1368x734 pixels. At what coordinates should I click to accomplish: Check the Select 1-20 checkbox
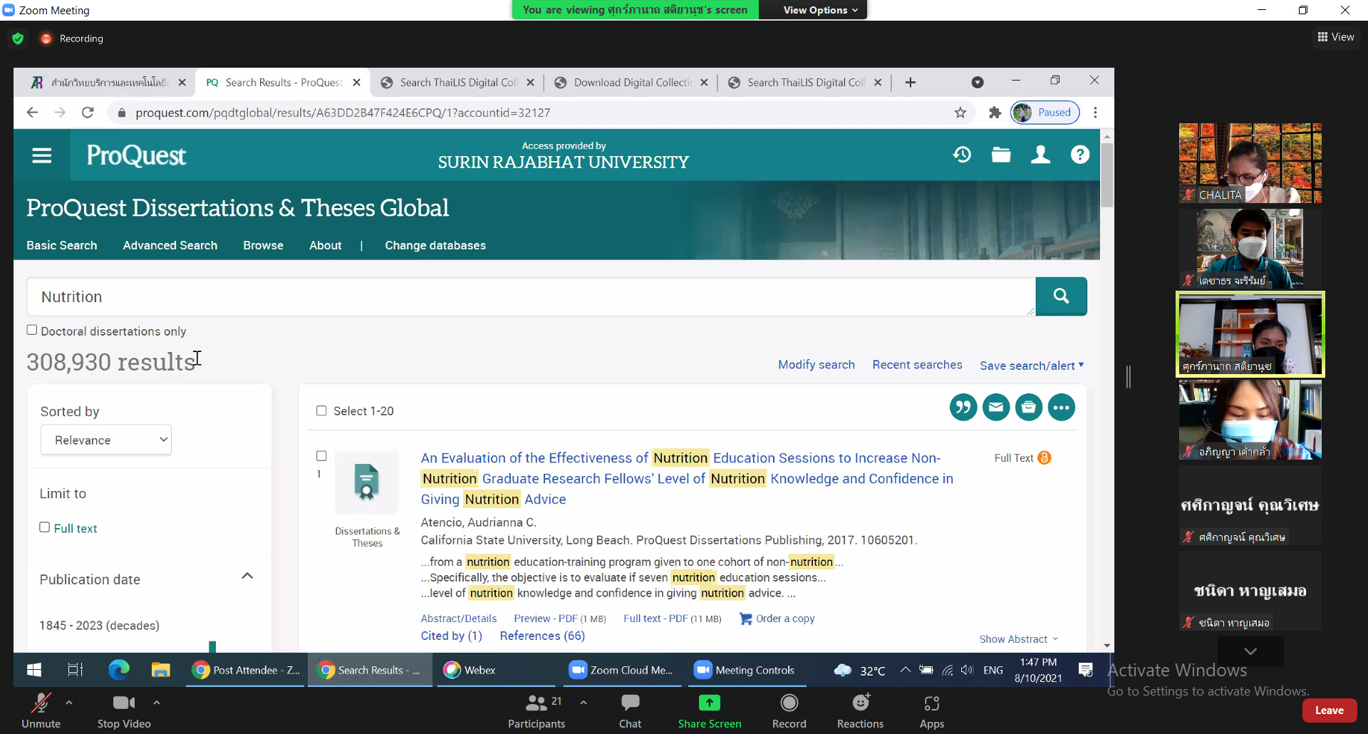click(321, 411)
